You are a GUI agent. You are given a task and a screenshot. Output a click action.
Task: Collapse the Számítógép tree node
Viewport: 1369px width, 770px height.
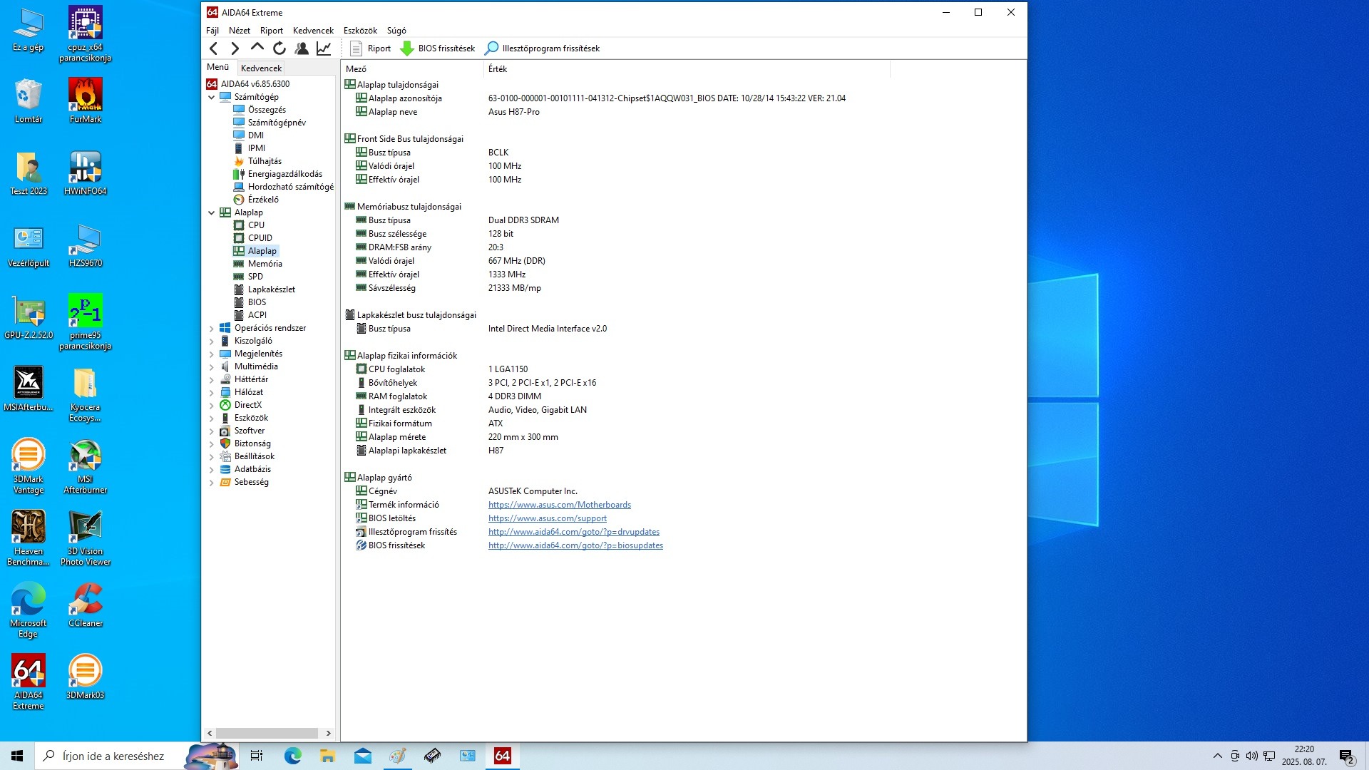click(x=212, y=97)
